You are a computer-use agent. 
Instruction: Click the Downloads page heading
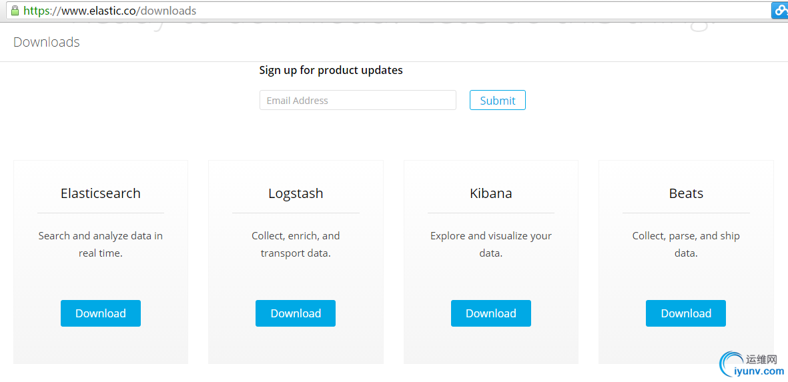(x=46, y=42)
